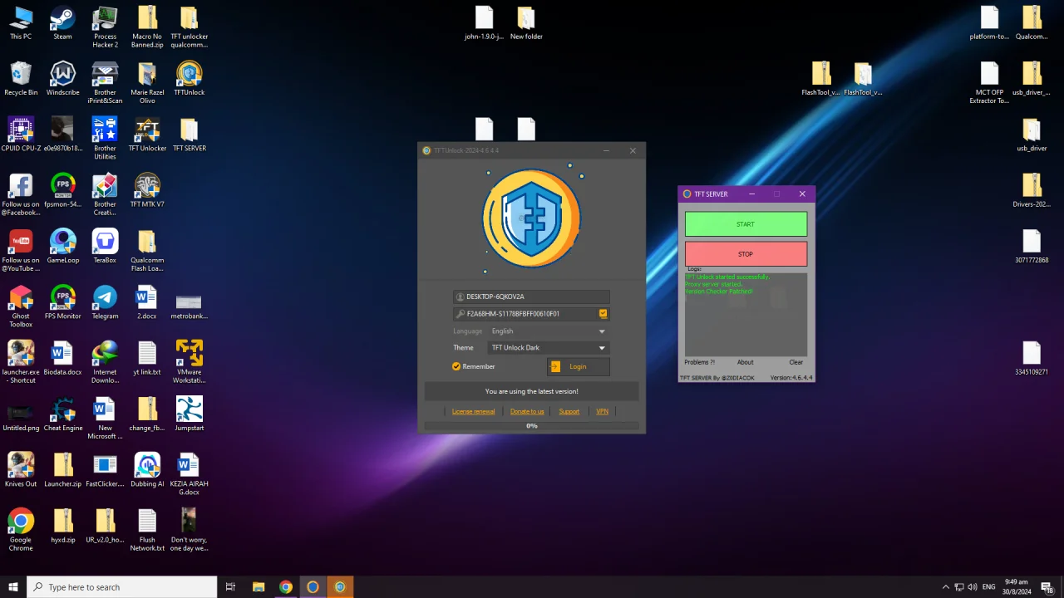Screen dimensions: 1064x598
Task: Select the Dubbing AI desktop icon
Action: click(147, 469)
